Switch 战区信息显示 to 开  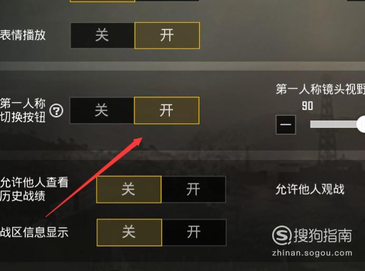194,232
